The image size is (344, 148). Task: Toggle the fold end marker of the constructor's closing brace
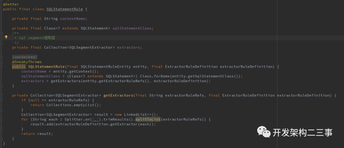1,86
